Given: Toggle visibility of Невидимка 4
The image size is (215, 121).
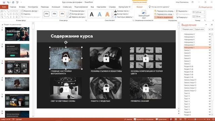Looking at the screenshot, I should click(x=210, y=34).
